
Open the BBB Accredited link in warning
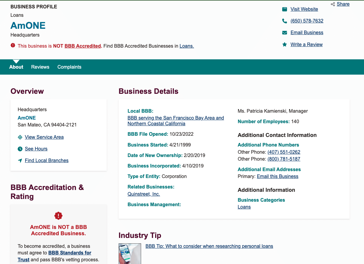[83, 46]
